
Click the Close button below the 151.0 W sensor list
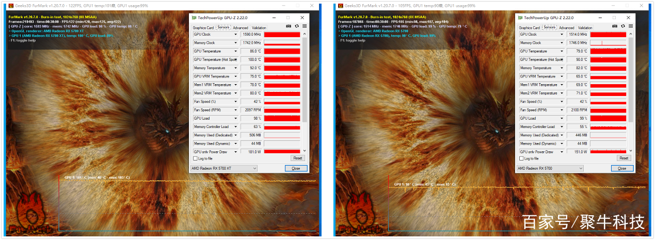pos(622,168)
